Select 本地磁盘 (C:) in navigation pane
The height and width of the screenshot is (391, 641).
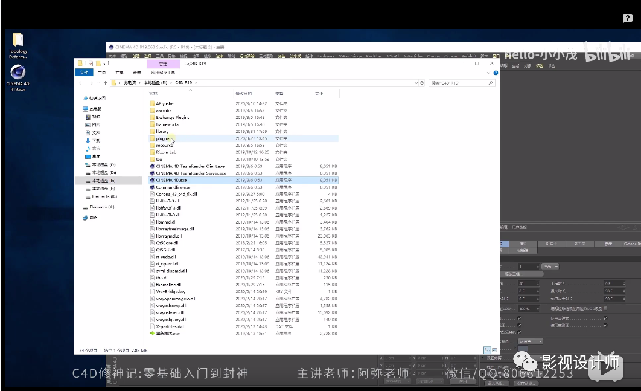pyautogui.click(x=101, y=164)
